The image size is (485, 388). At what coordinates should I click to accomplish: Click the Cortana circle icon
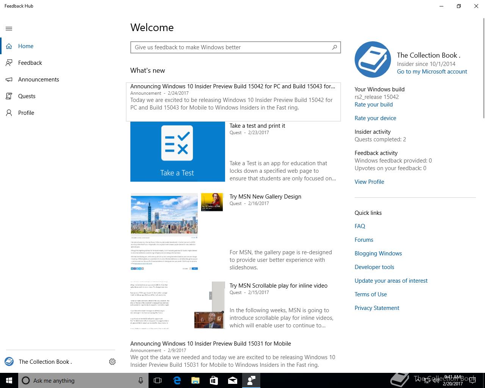[26, 380]
